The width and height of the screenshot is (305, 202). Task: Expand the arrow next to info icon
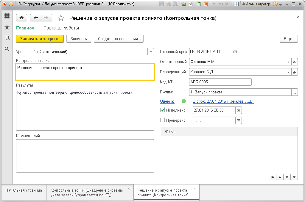(281, 5)
